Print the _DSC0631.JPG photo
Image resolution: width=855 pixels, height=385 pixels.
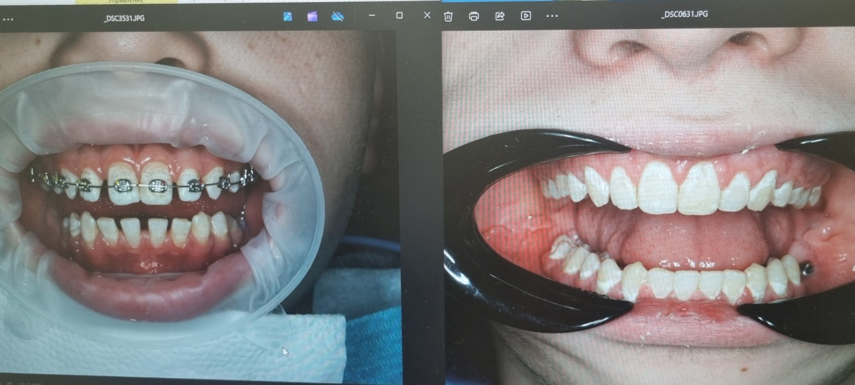[474, 16]
